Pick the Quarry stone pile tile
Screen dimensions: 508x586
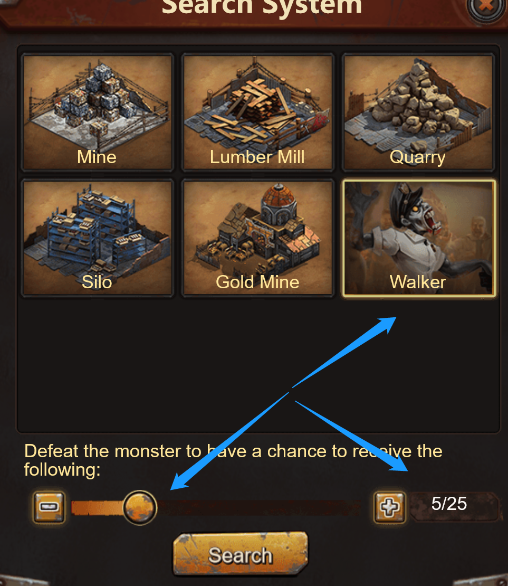419,112
